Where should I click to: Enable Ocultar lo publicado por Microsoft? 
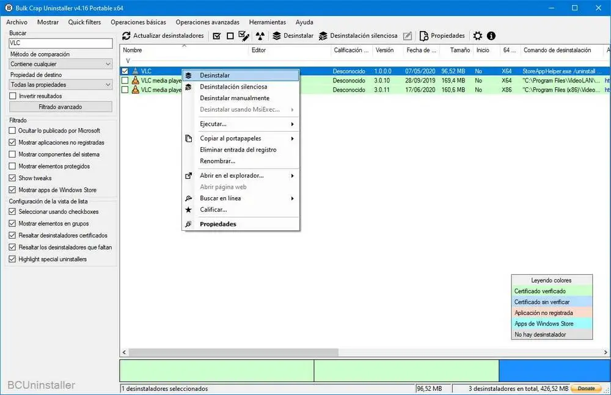click(x=12, y=131)
